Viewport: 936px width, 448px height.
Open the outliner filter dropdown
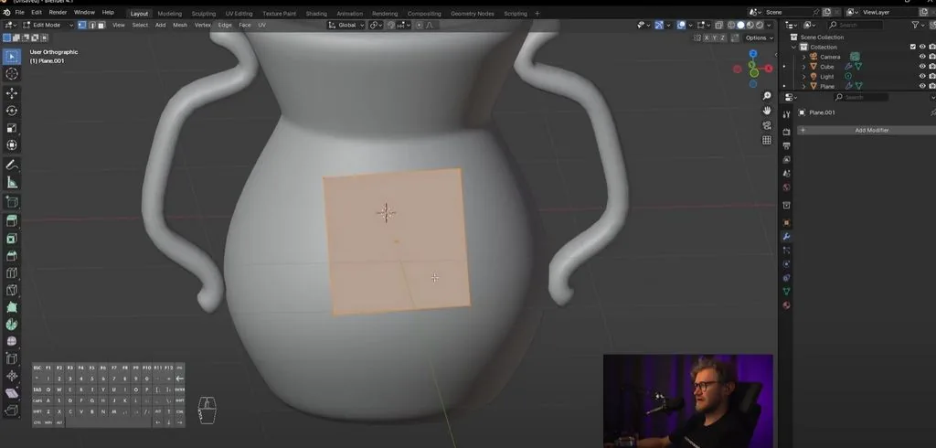point(918,25)
